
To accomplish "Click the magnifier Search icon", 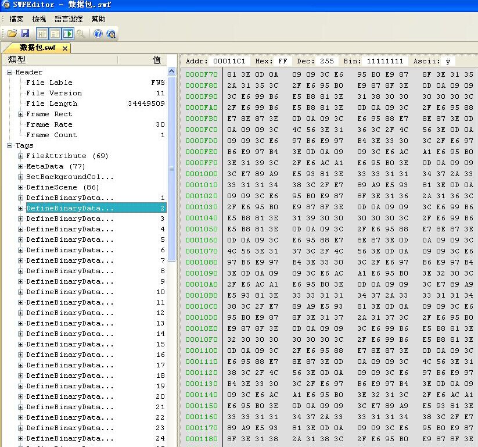I will click(81, 33).
